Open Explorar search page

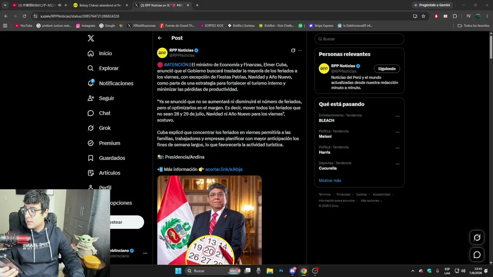pyautogui.click(x=103, y=68)
